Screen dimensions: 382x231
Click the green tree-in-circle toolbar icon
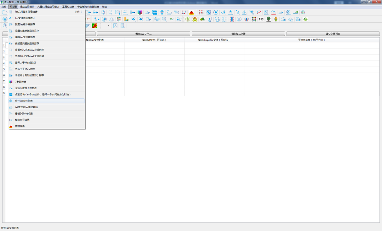coord(187,19)
